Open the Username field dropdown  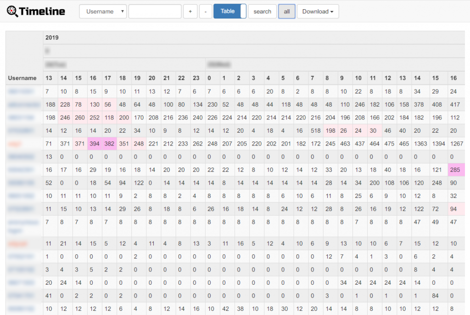(x=103, y=11)
